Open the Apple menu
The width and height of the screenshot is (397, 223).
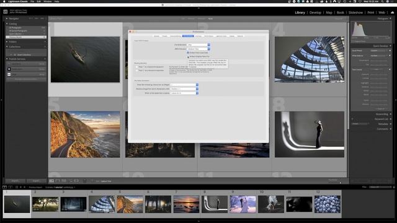pos(4,1)
